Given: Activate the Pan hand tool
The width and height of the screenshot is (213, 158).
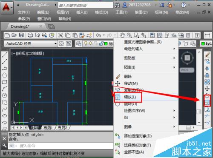Looking at the screenshot, I should [x=122, y=35].
